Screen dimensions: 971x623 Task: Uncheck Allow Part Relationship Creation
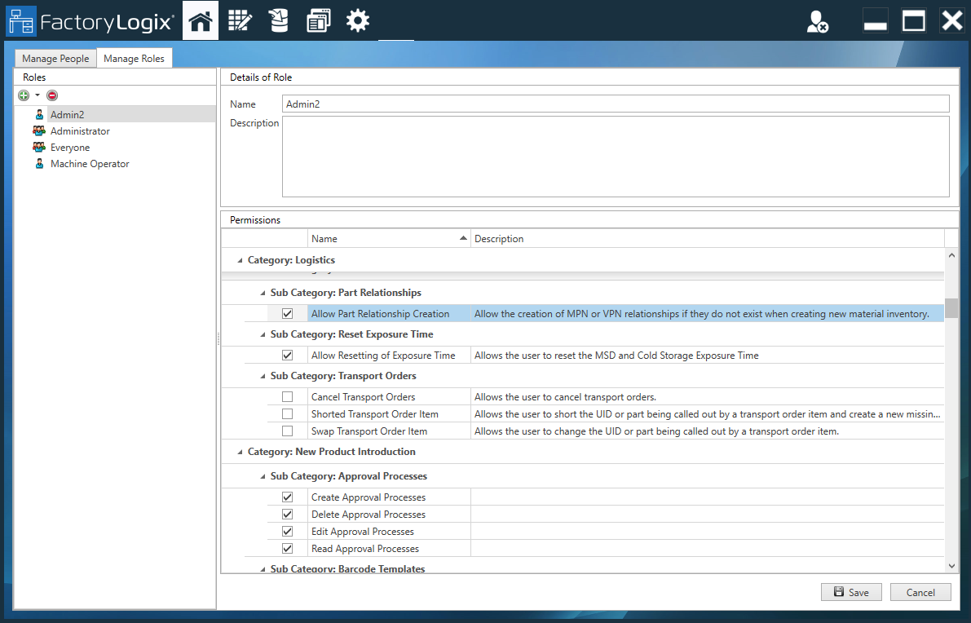pyautogui.click(x=287, y=314)
